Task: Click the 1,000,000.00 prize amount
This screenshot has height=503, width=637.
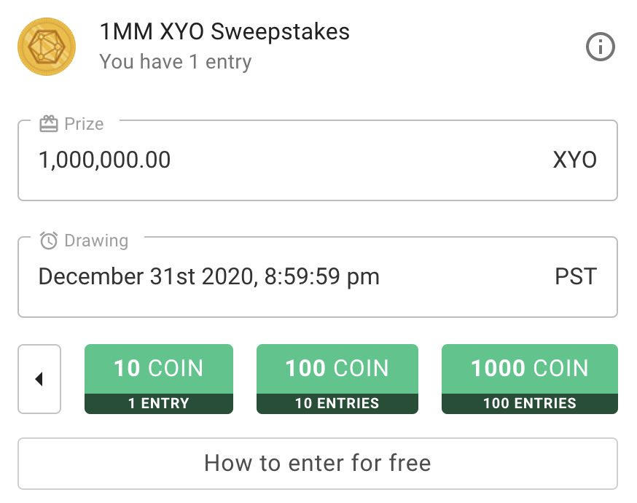Action: pyautogui.click(x=104, y=160)
